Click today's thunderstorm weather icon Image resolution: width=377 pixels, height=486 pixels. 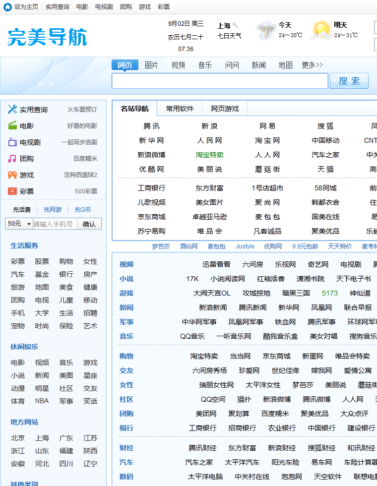pyautogui.click(x=266, y=30)
